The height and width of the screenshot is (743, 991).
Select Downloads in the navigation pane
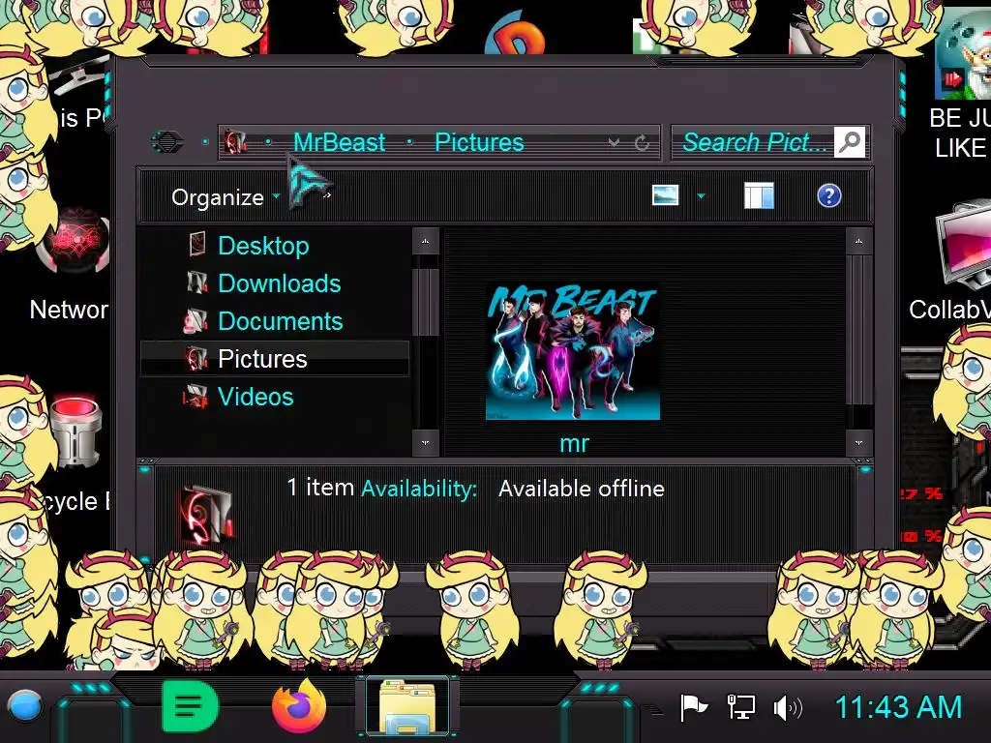(x=280, y=283)
